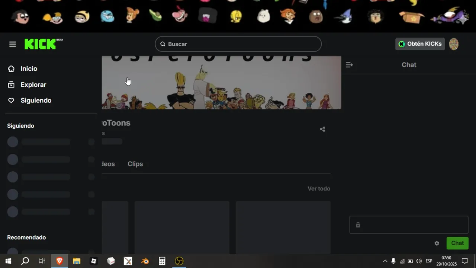Open the hamburger sidebar menu
The height and width of the screenshot is (268, 476).
[13, 44]
